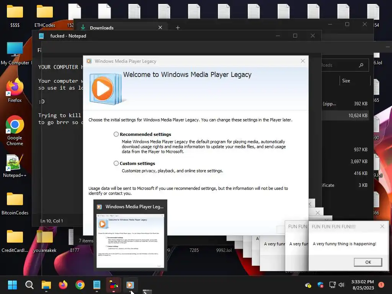Click the 3,697 KB file size entry
This screenshot has height=294, width=392.
pos(359,162)
